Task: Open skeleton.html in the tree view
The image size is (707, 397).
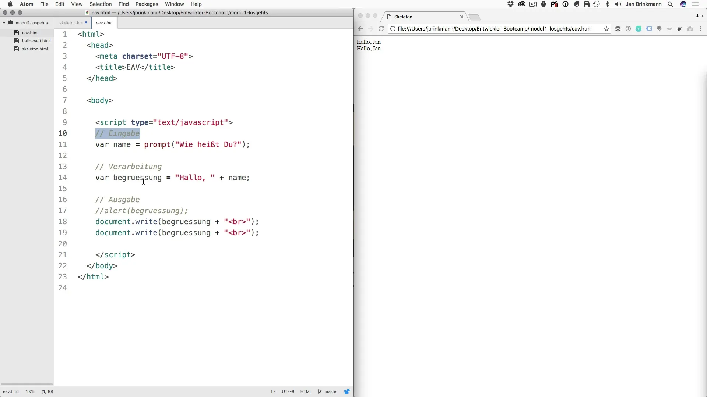Action: (35, 49)
